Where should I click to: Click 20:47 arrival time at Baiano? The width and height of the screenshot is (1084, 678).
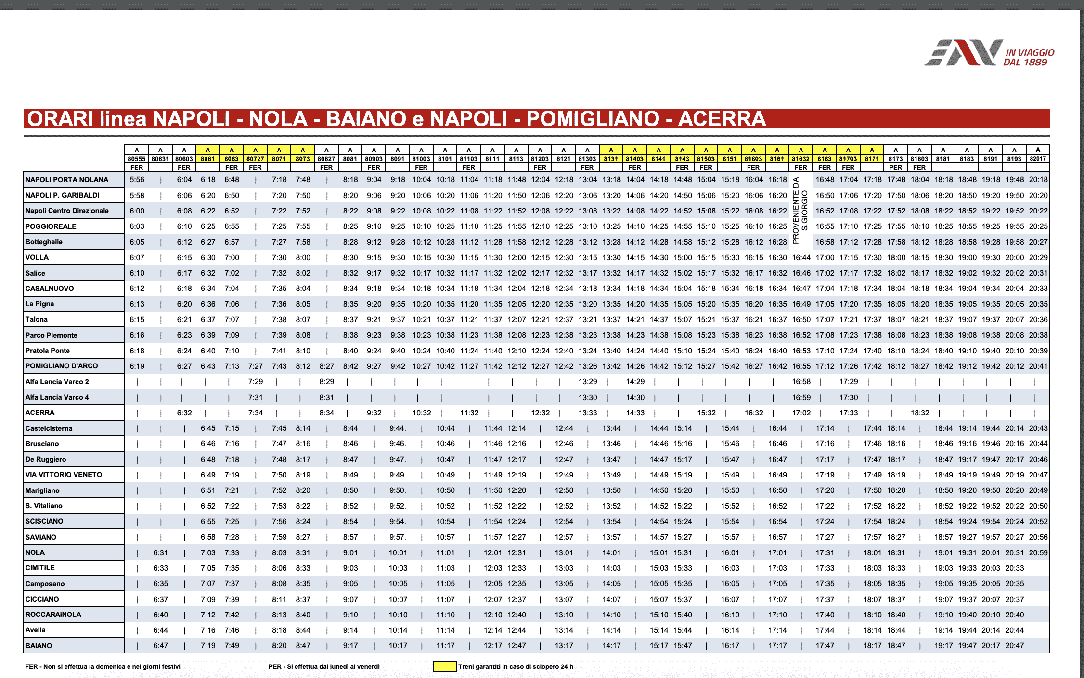1015,646
